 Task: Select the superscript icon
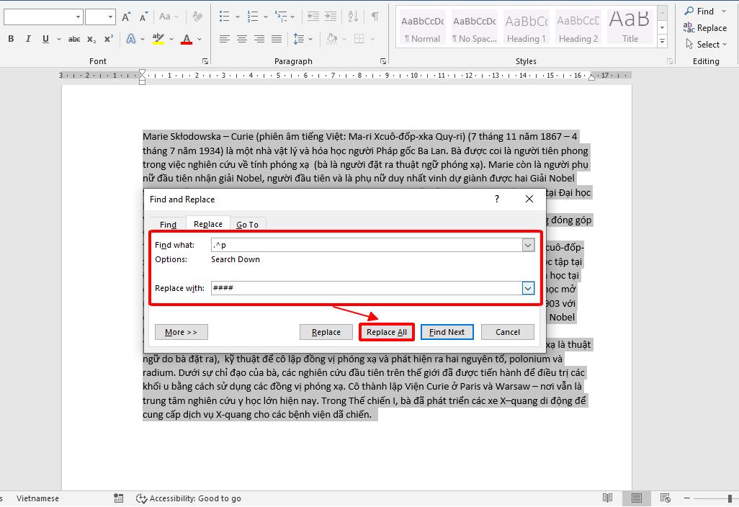tap(108, 38)
